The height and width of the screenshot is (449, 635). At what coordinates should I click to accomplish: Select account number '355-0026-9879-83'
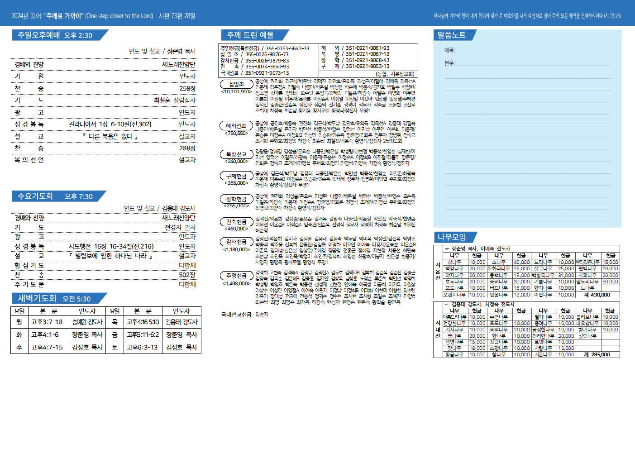[x=267, y=61]
